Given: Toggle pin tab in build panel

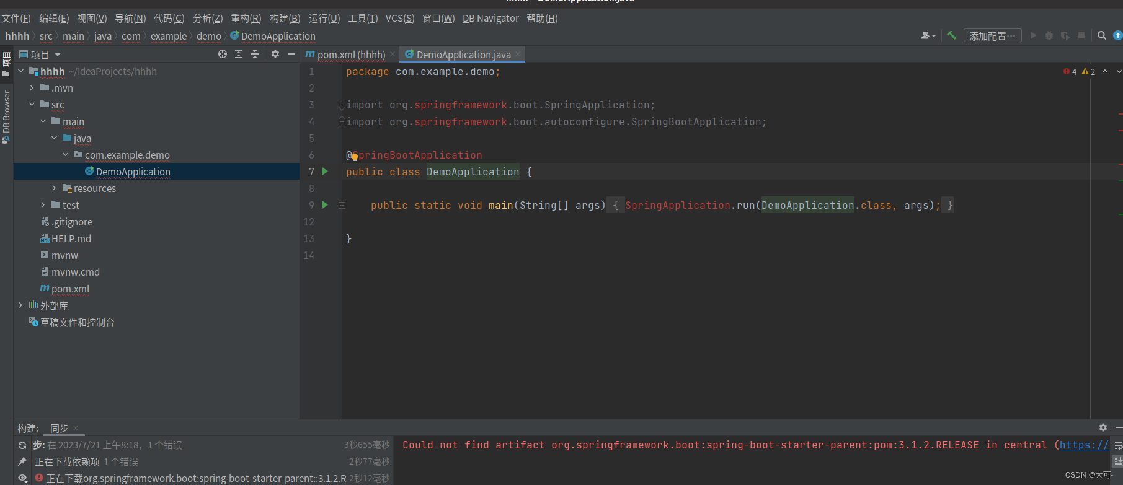Looking at the screenshot, I should [x=22, y=461].
